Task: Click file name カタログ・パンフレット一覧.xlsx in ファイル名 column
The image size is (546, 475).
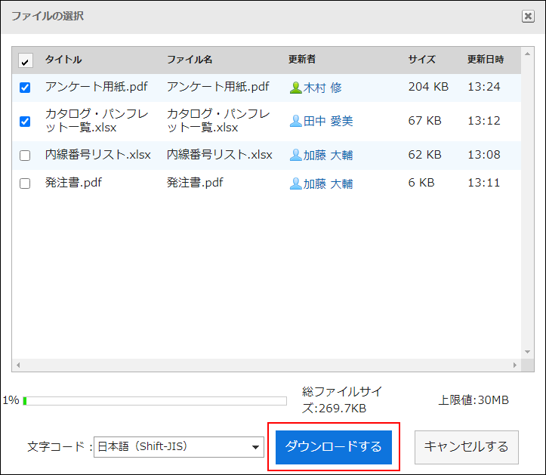Action: click(x=218, y=121)
